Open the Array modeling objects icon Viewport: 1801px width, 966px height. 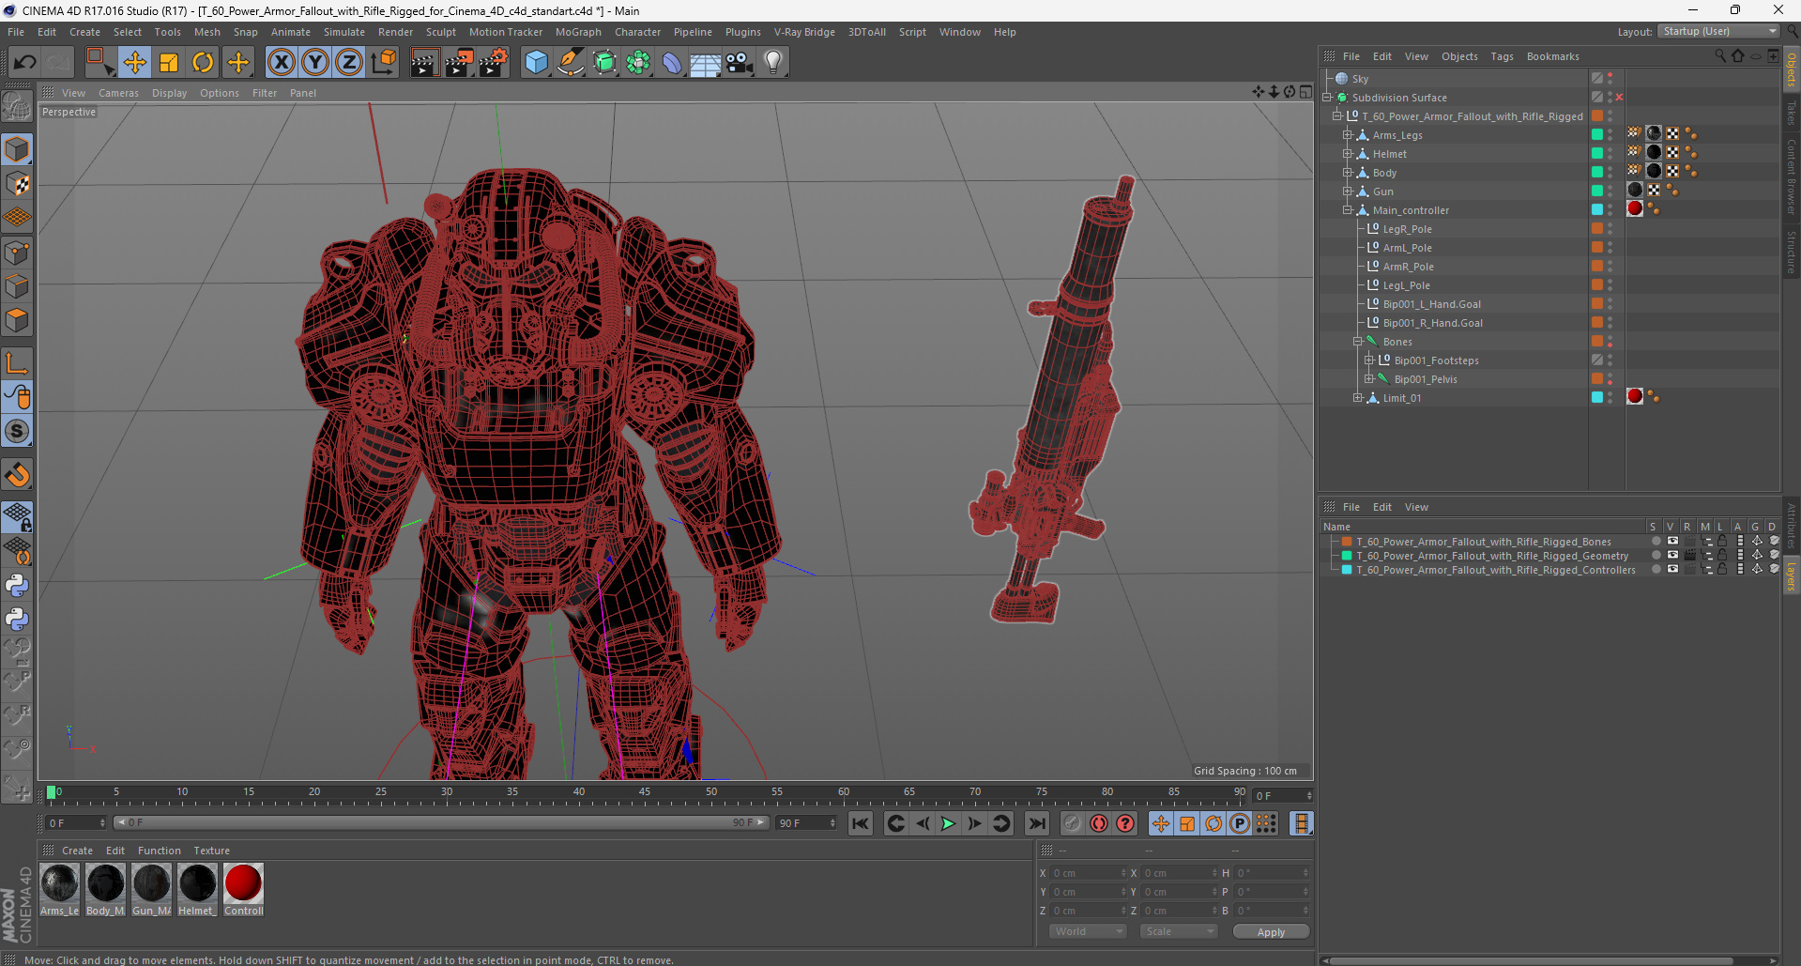638,63
